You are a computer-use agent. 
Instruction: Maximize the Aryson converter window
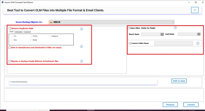(196, 2)
